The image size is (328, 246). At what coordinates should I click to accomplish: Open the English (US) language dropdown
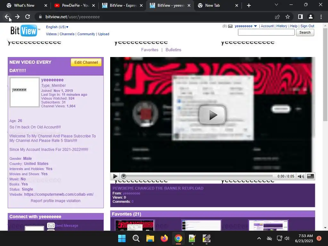(57, 27)
